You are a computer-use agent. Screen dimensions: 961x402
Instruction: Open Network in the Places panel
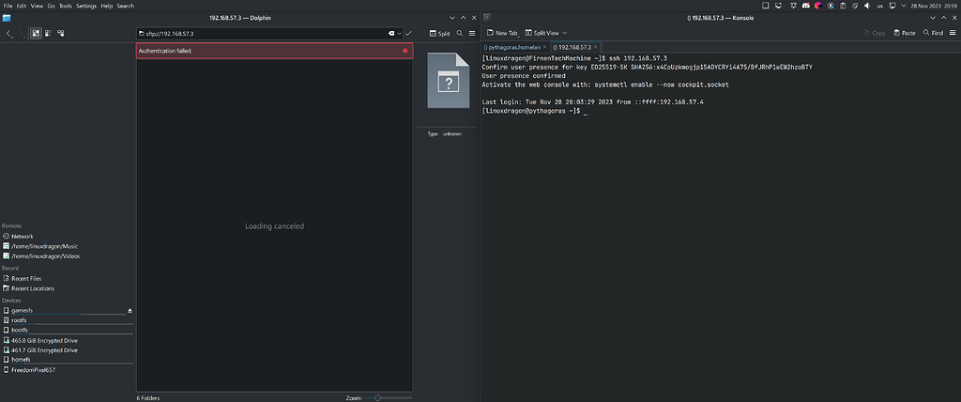(x=22, y=236)
